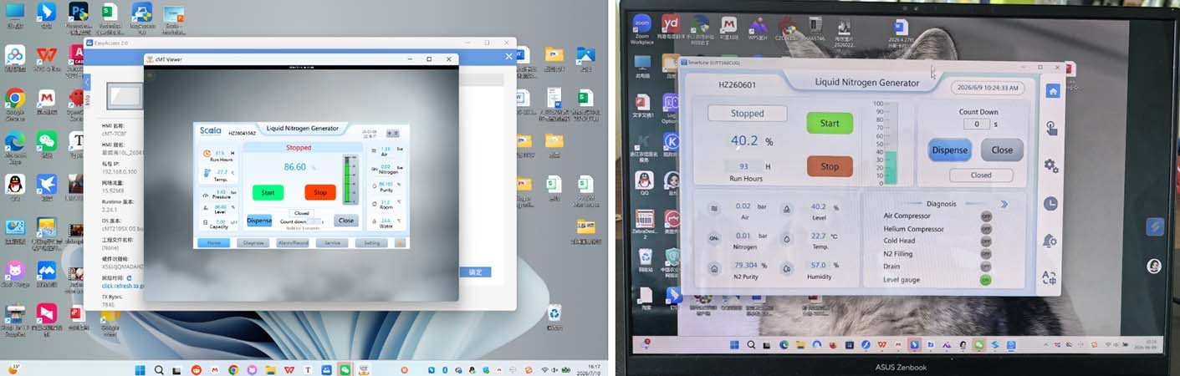Toggle N2 Filling OFF indicator
The width and height of the screenshot is (1180, 376).
point(986,254)
